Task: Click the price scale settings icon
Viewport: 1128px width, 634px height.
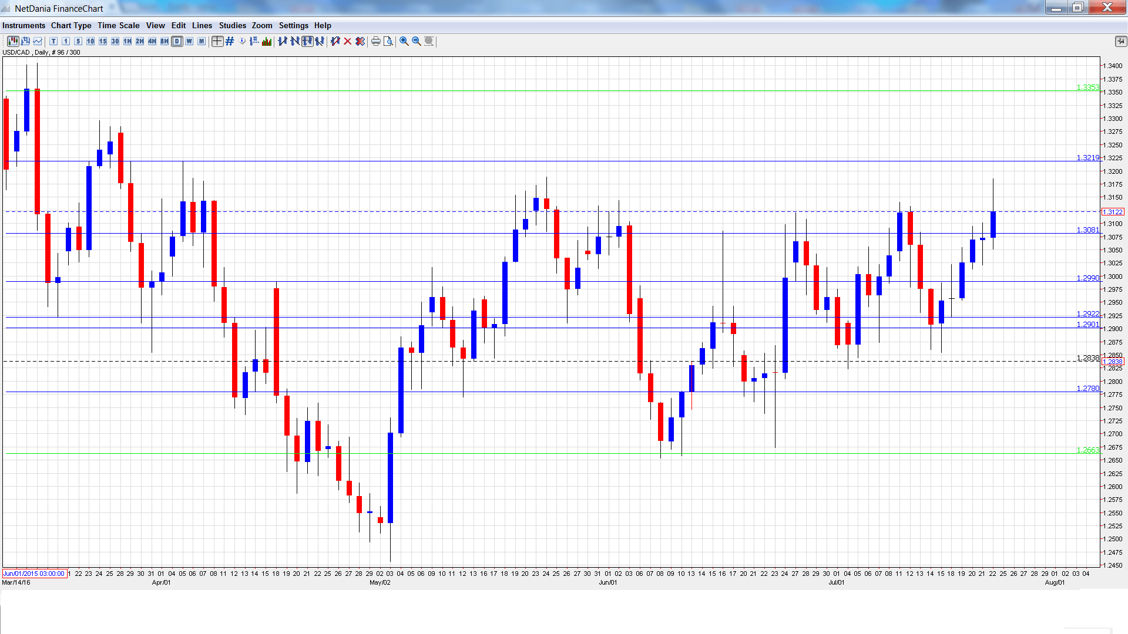Action: [x=254, y=41]
